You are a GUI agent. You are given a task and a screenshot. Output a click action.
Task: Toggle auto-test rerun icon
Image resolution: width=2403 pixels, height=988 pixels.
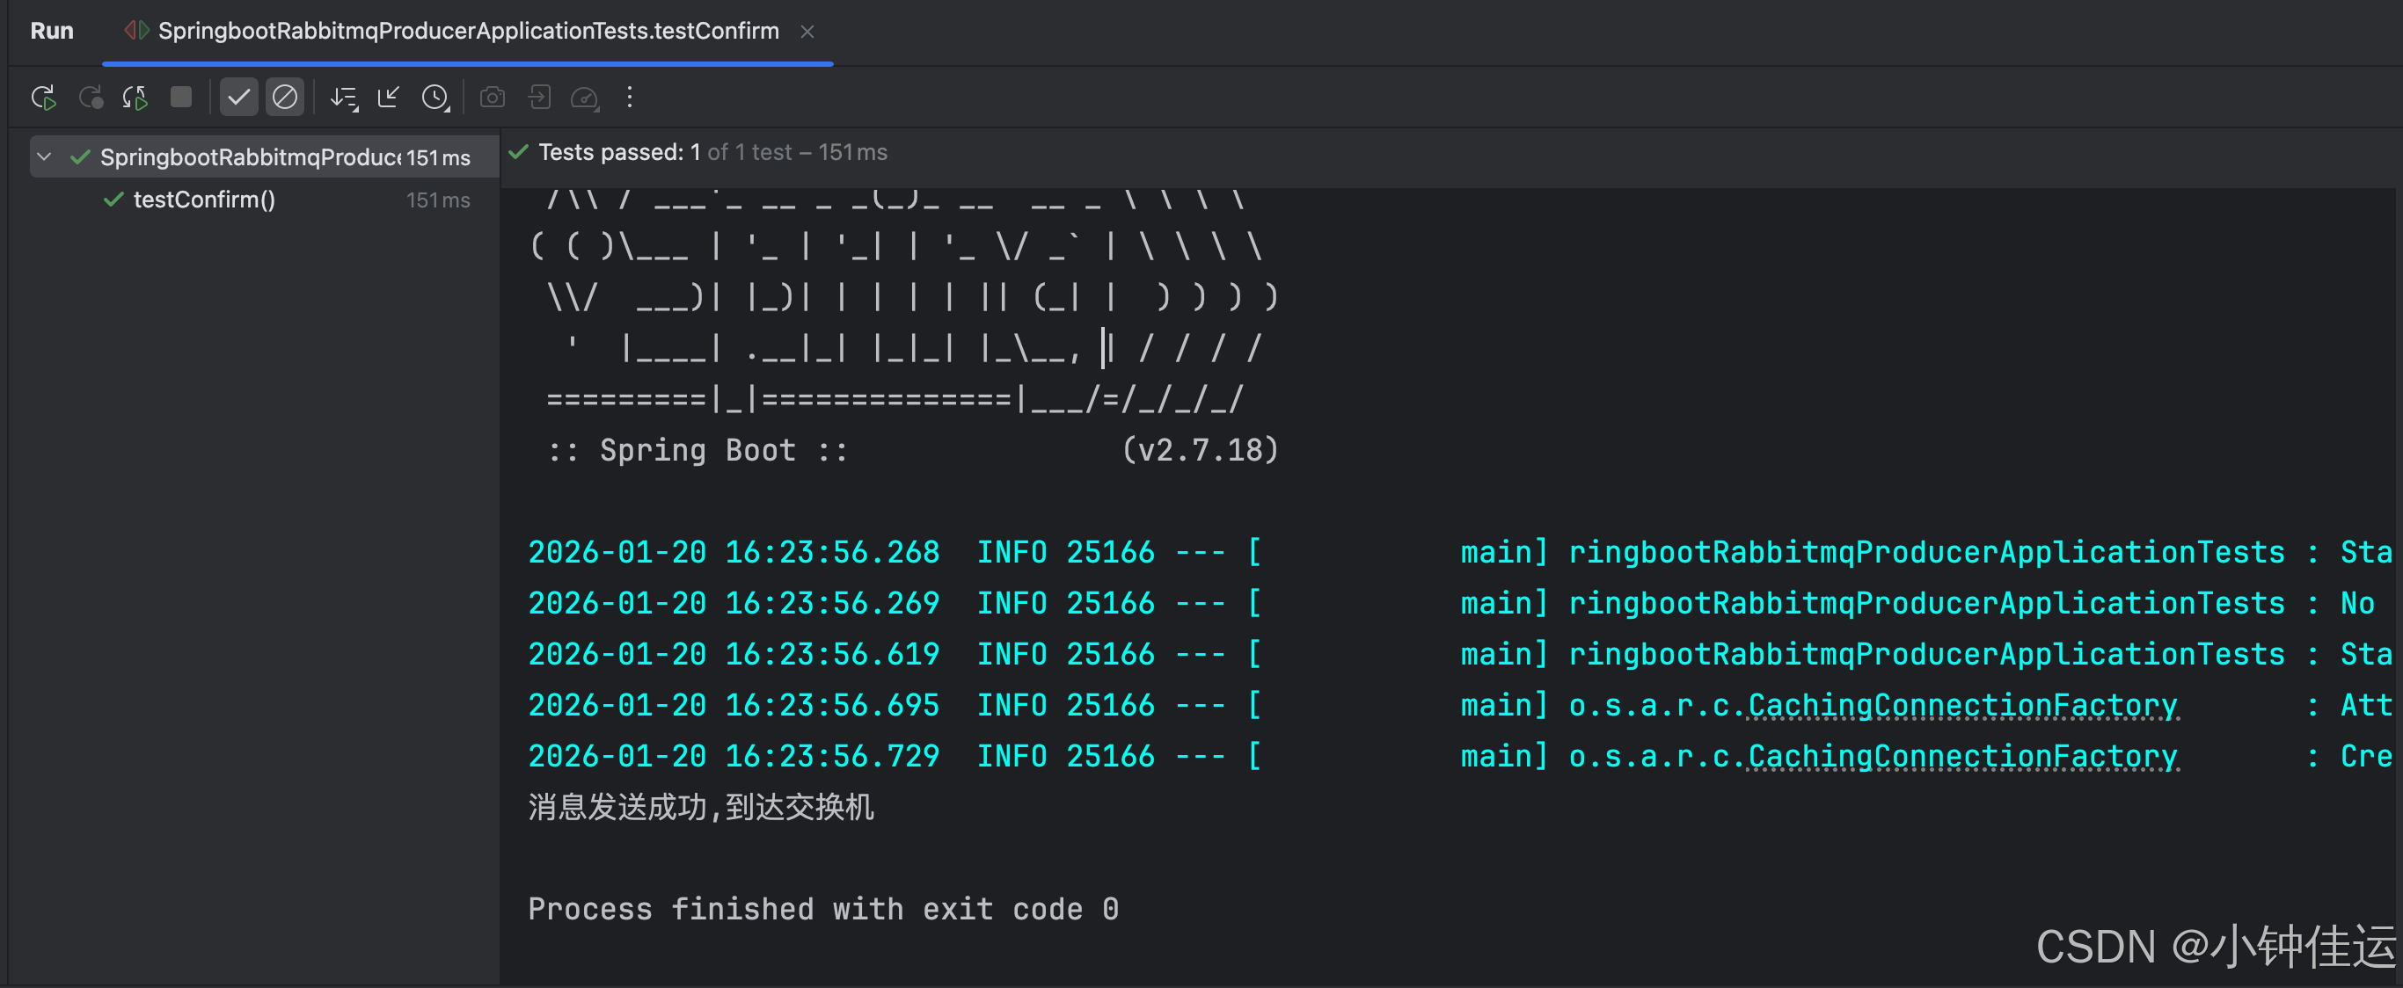(x=135, y=98)
